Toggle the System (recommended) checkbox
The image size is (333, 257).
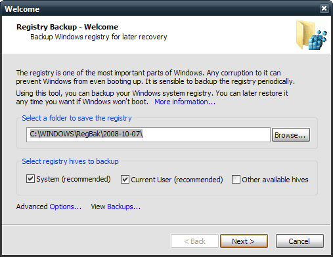(30, 179)
